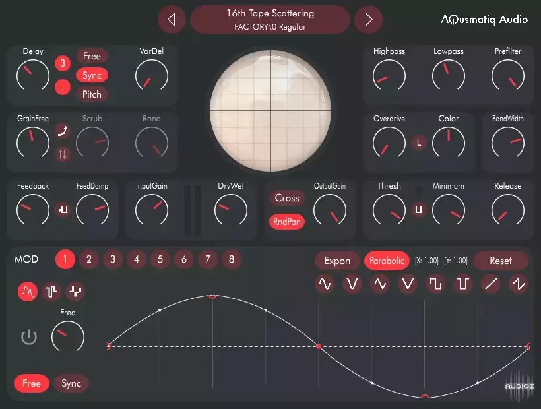541x409 pixels.
Task: Select MOD slot 7
Action: click(208, 259)
